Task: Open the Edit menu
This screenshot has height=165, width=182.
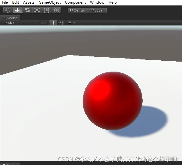Action: pyautogui.click(x=16, y=2)
